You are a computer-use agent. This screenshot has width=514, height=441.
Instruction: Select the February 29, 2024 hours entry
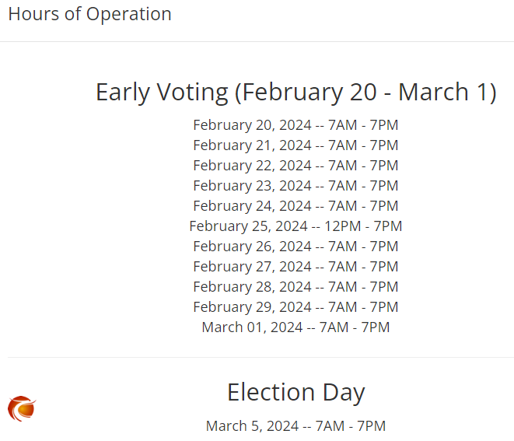click(x=295, y=307)
